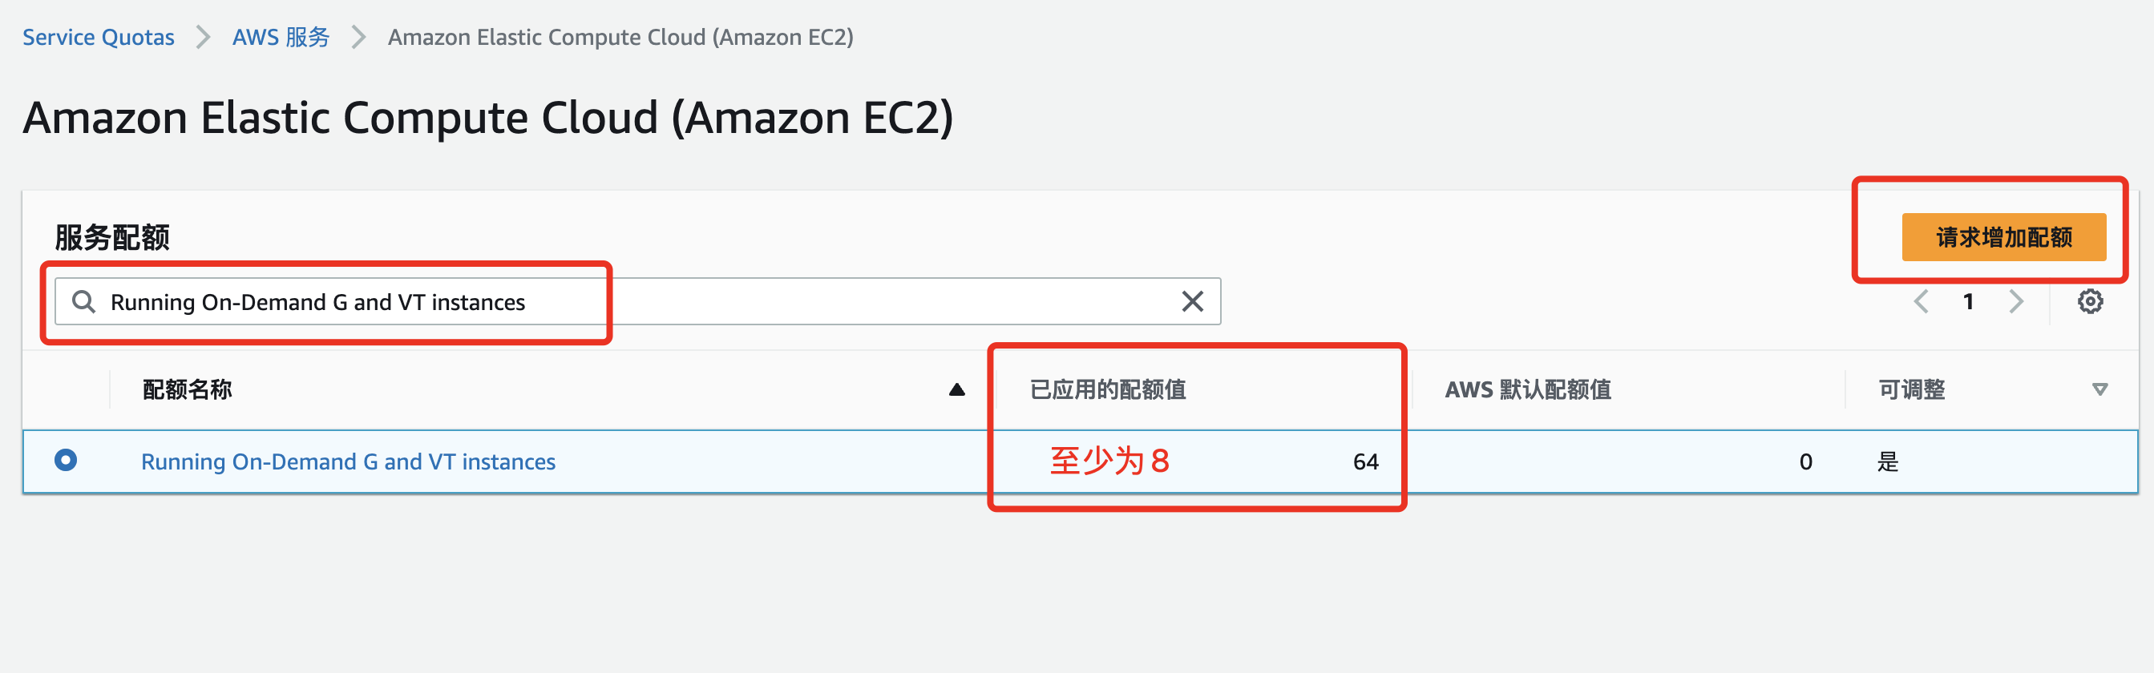Click the 可调整 column header label

click(x=1912, y=389)
